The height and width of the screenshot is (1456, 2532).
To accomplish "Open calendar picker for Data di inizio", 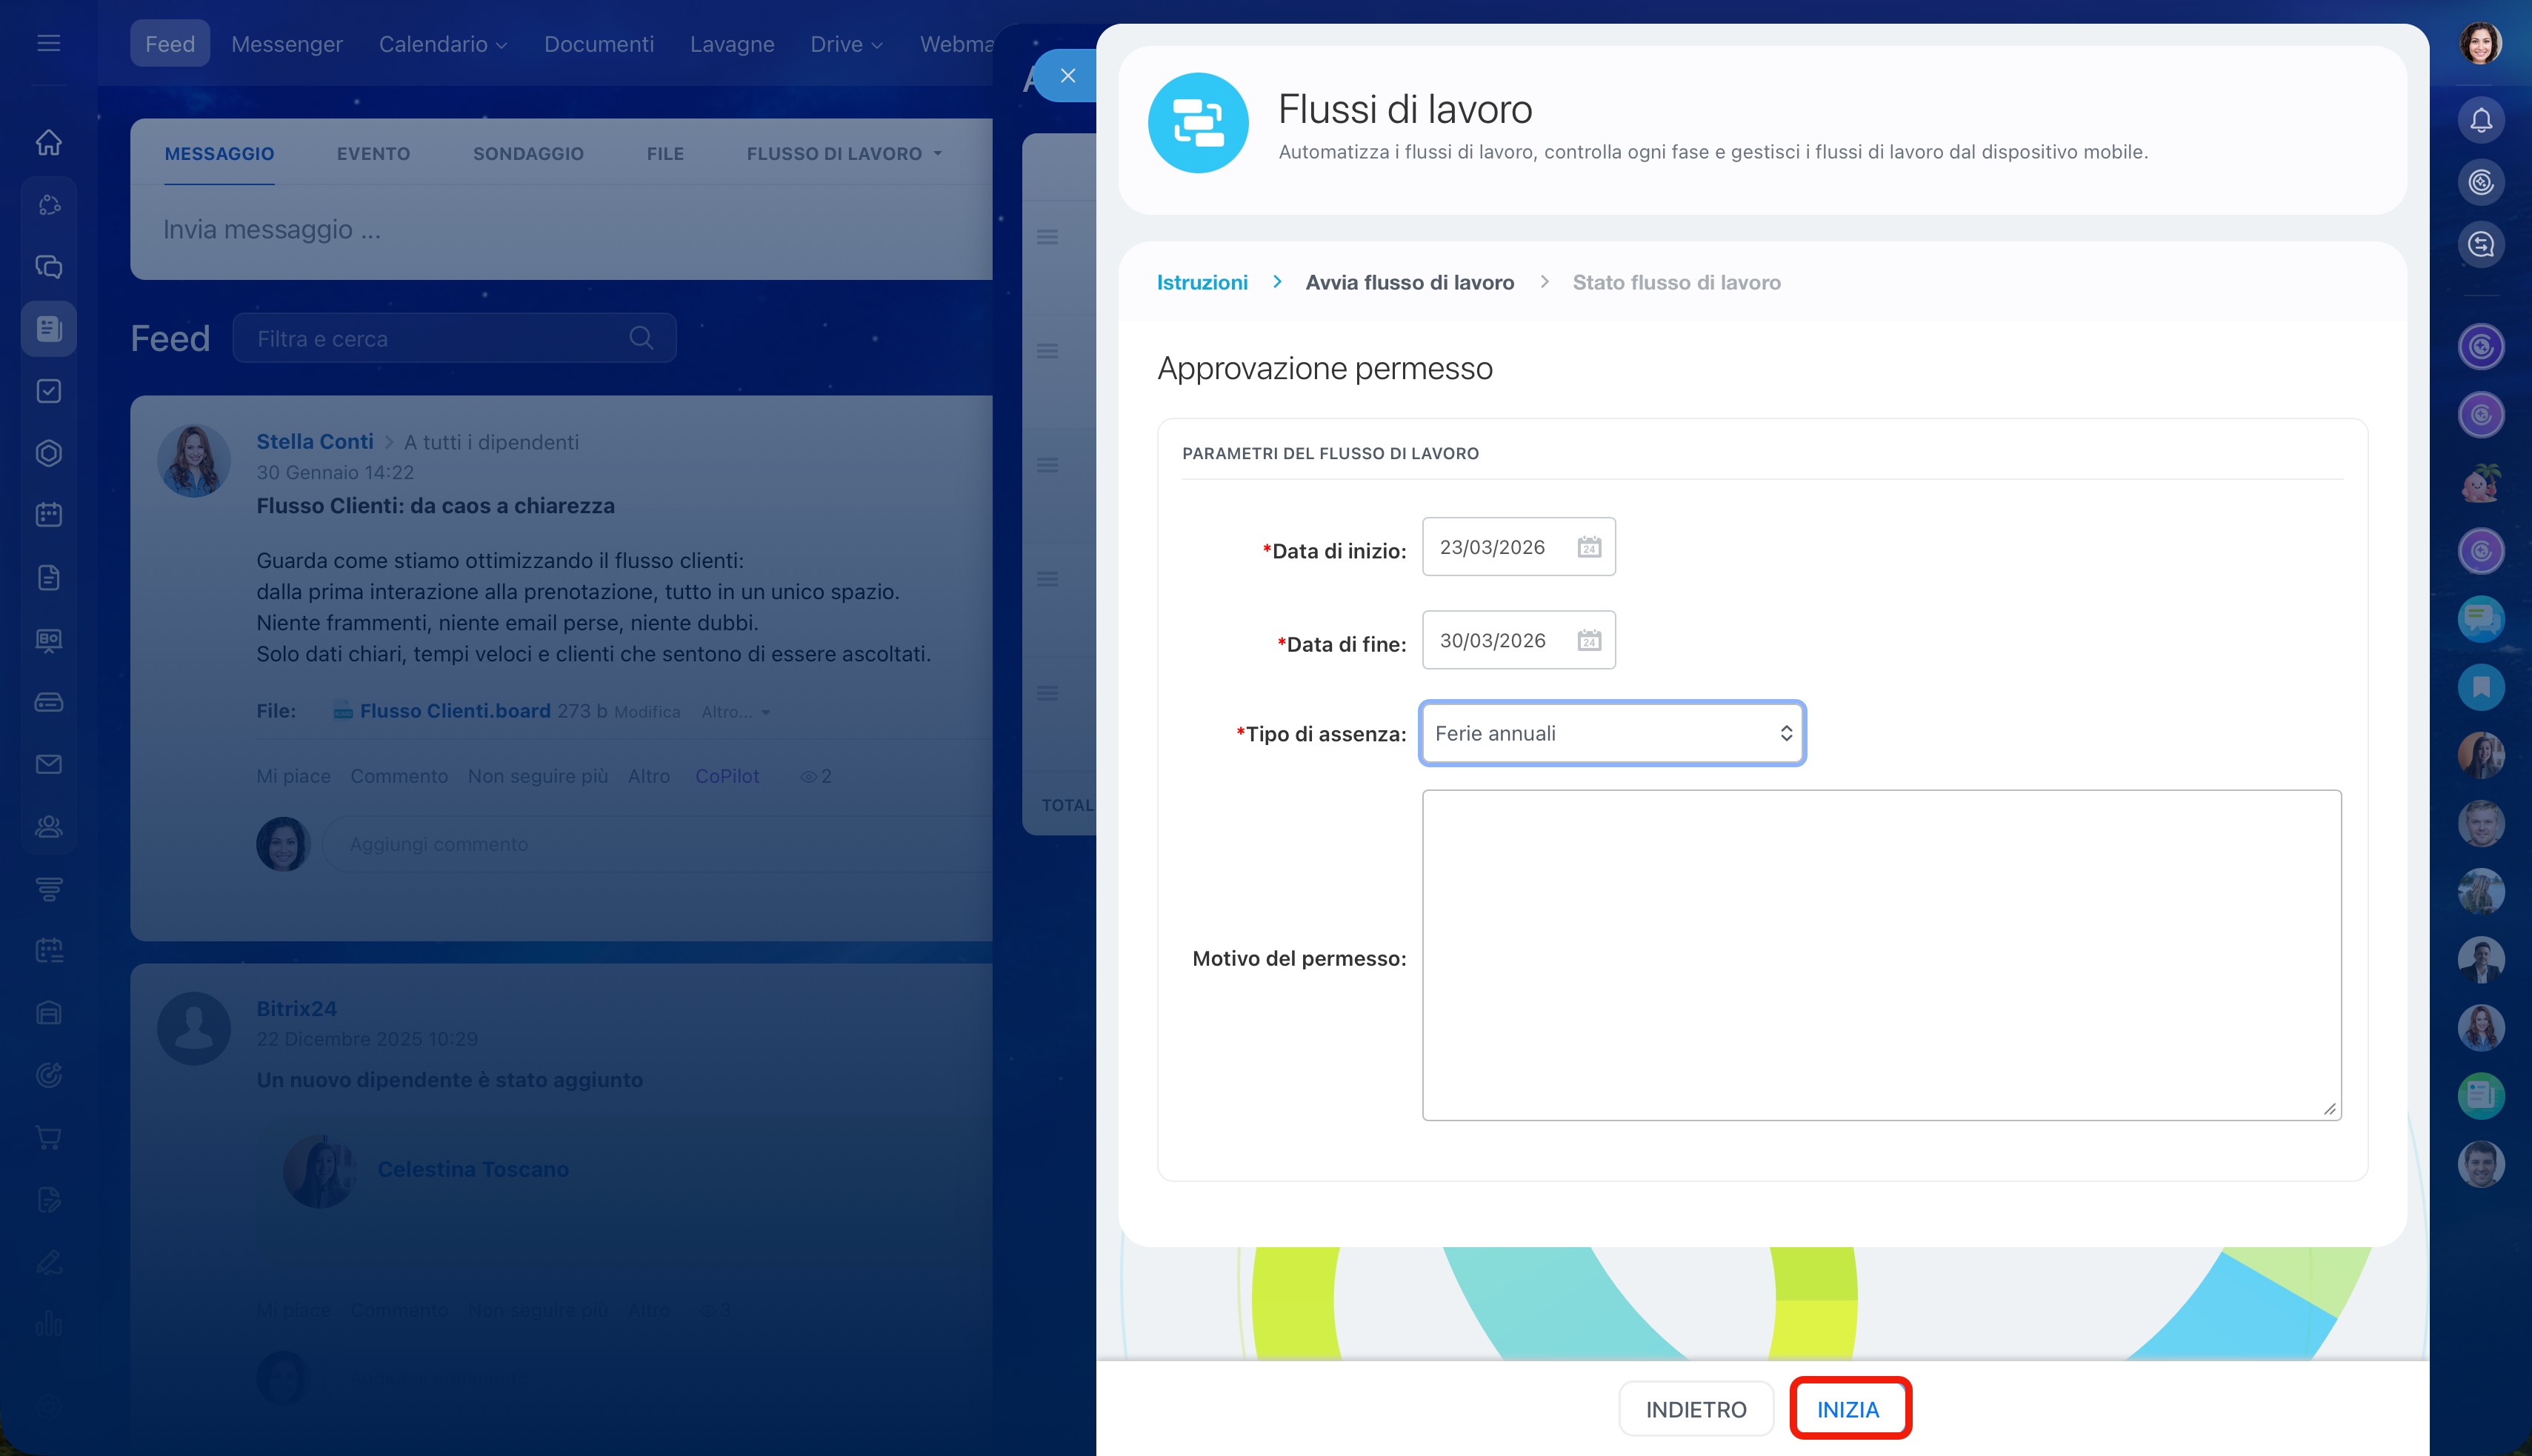I will [1588, 547].
